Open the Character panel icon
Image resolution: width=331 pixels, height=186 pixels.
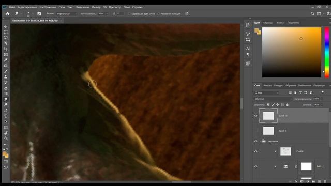tap(248, 48)
